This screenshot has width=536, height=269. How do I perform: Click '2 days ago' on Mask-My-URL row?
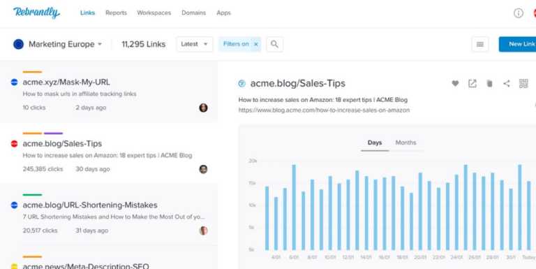click(x=91, y=108)
